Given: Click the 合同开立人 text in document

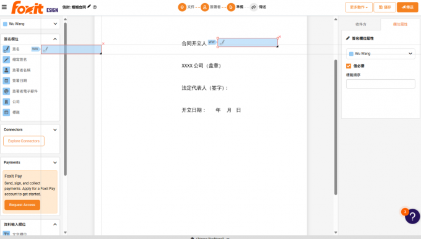Looking at the screenshot, I should tap(194, 43).
